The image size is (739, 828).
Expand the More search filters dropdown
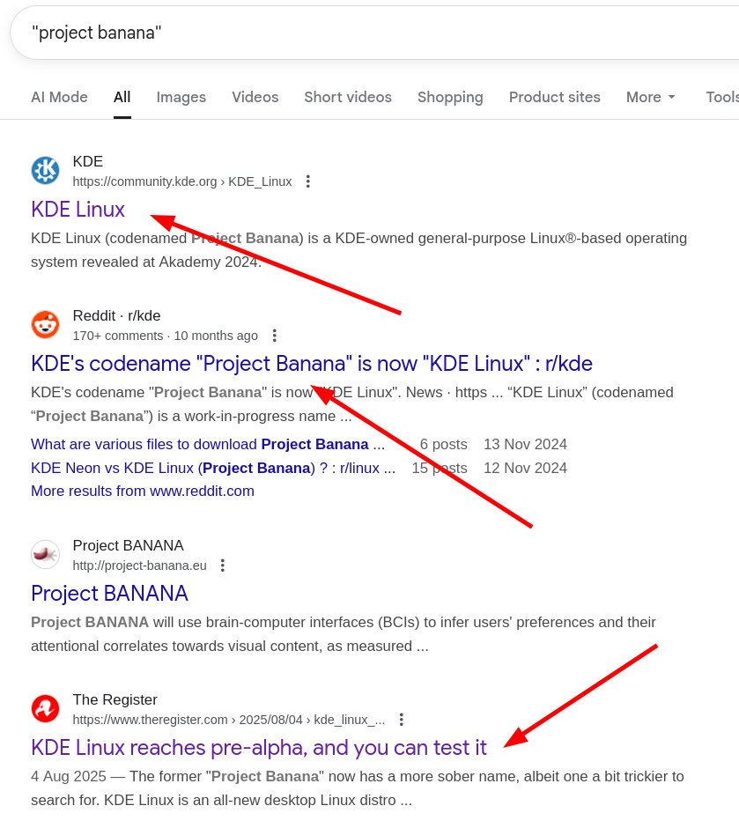pos(651,97)
